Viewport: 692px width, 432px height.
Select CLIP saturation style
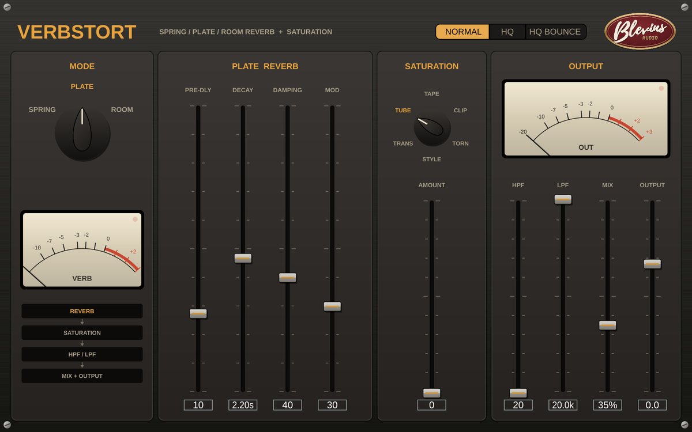[x=460, y=110]
